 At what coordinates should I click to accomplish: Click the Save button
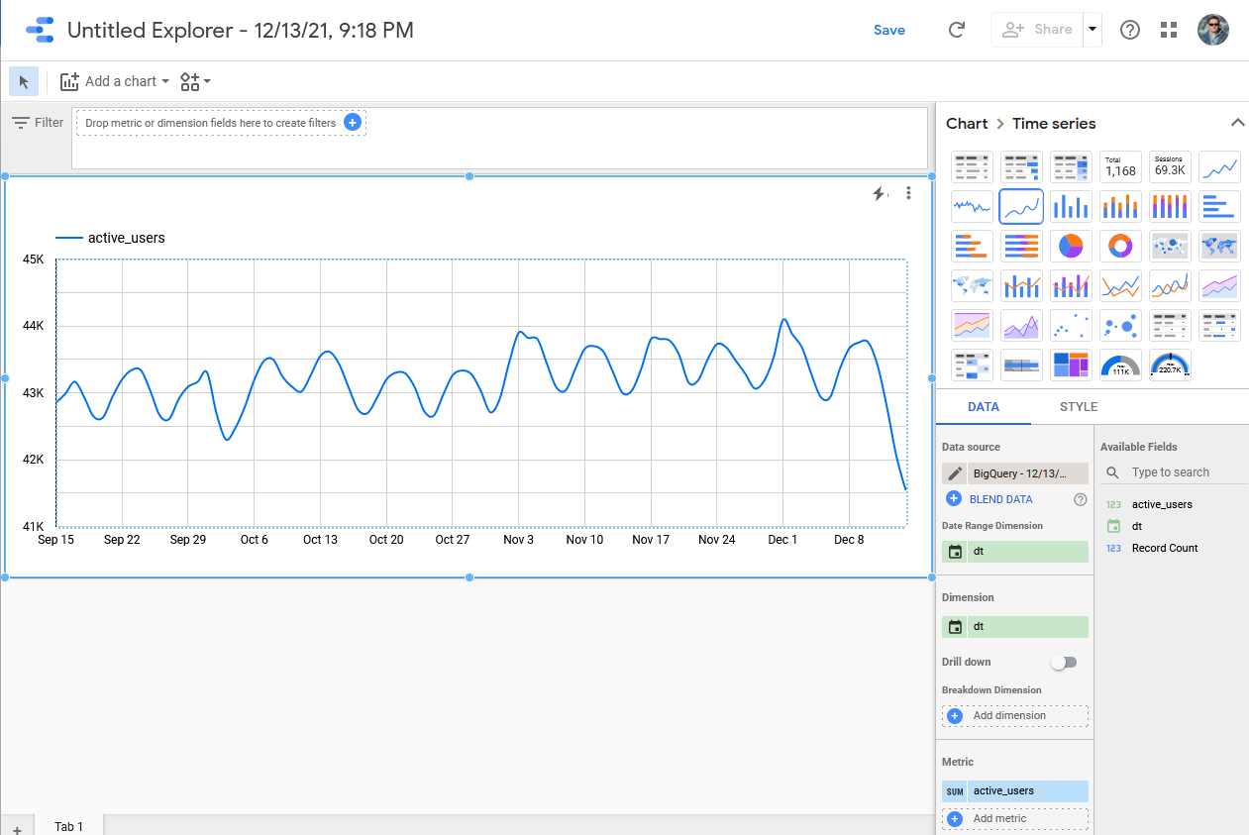(x=889, y=30)
